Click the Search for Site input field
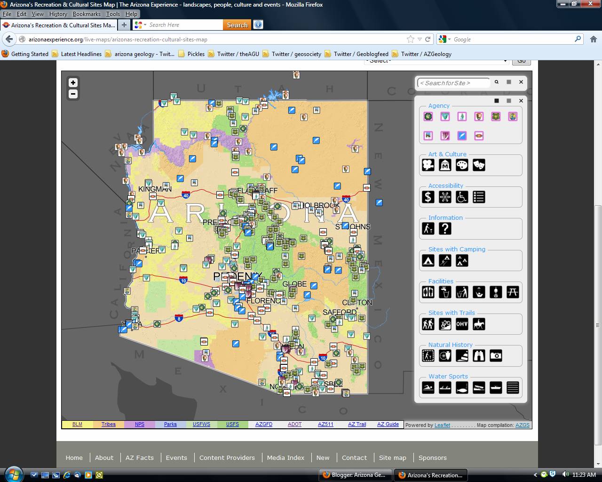The width and height of the screenshot is (602, 482). (452, 82)
